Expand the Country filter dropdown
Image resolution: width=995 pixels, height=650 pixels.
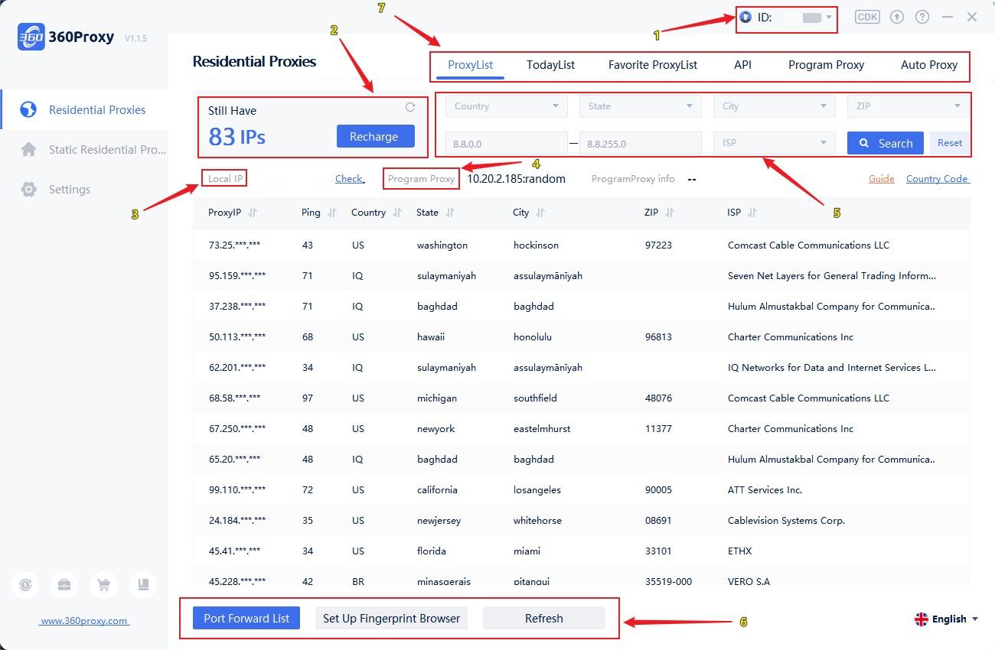pos(507,106)
